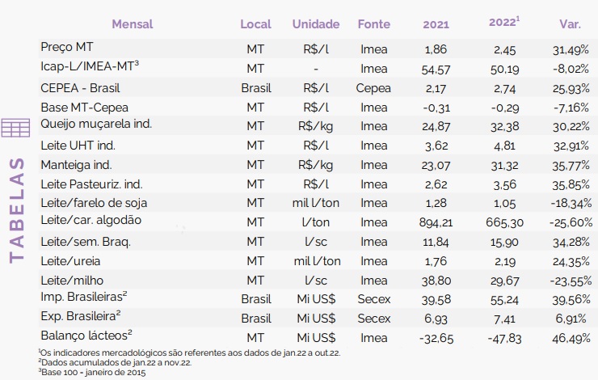
Task: Click the Secex source in Exp. Brasileira row
Action: [373, 319]
